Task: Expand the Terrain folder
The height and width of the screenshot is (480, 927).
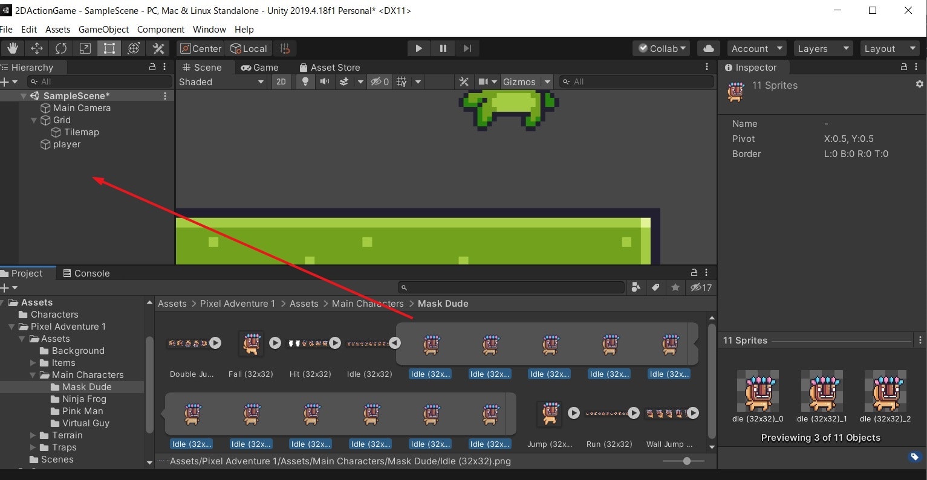Action: coord(33,435)
